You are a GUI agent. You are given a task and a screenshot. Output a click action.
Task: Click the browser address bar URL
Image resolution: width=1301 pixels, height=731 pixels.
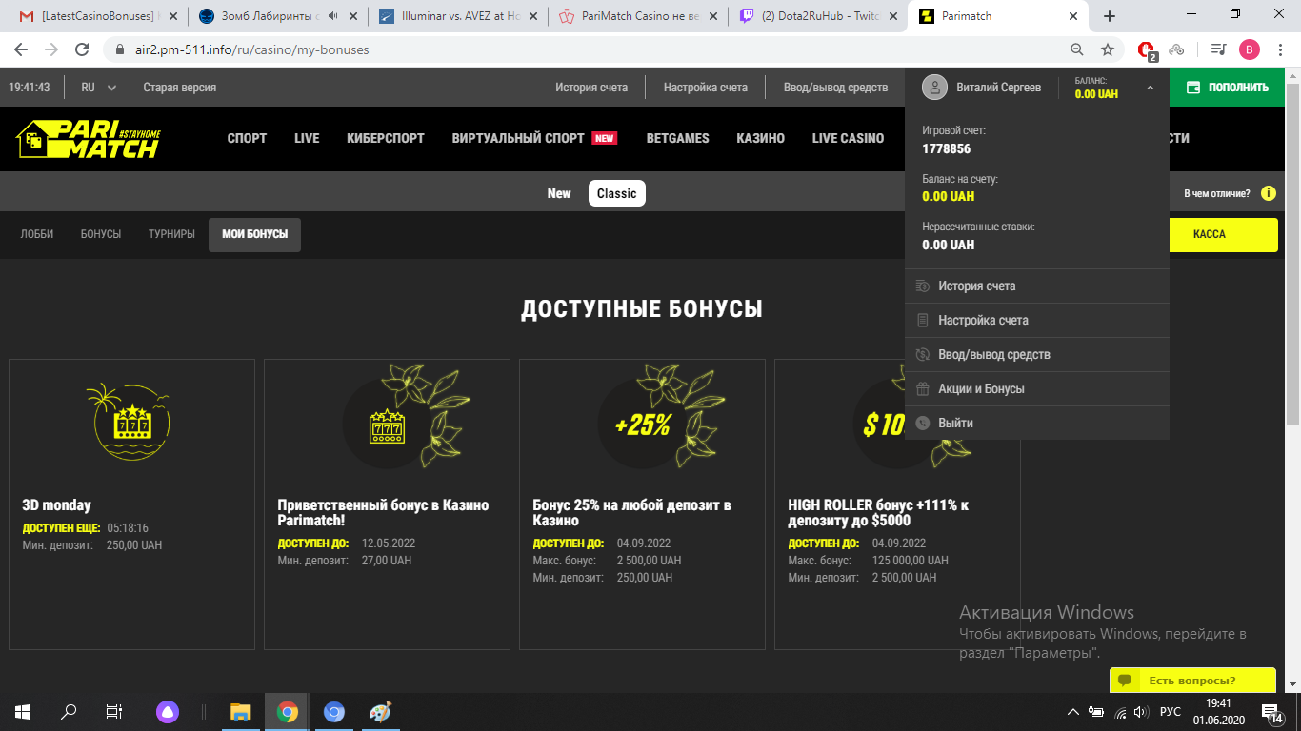pyautogui.click(x=250, y=49)
